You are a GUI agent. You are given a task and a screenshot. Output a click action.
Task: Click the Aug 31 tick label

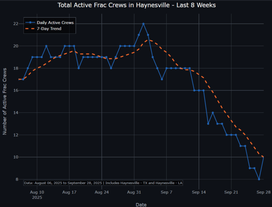click(x=134, y=192)
